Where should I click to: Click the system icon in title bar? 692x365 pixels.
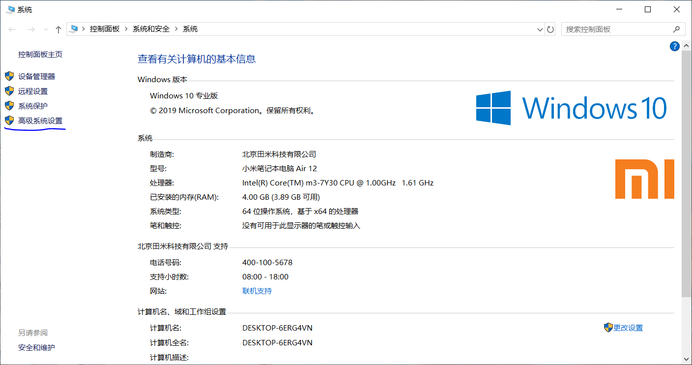10,9
